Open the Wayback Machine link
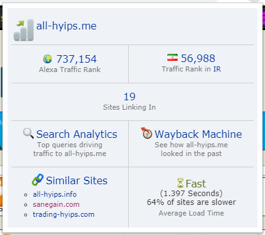This screenshot has width=265, height=235. point(198,134)
